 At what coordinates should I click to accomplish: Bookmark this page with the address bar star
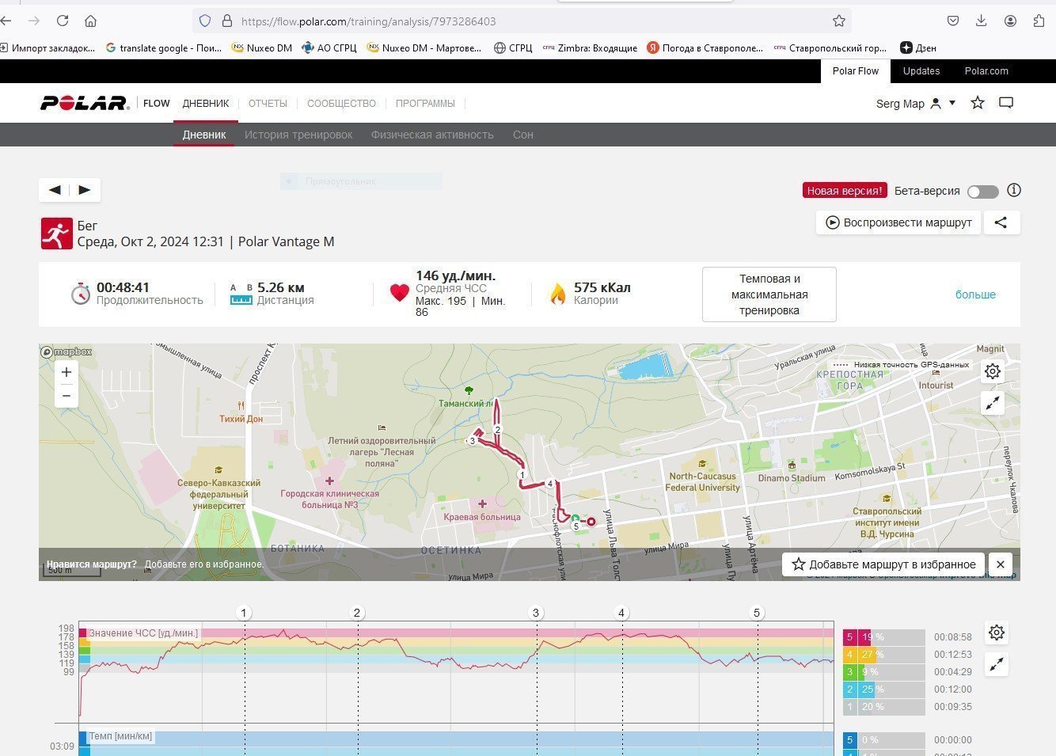tap(839, 21)
